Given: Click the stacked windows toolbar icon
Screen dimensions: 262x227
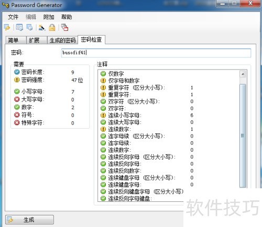Looking at the screenshot, I should [x=64, y=28].
